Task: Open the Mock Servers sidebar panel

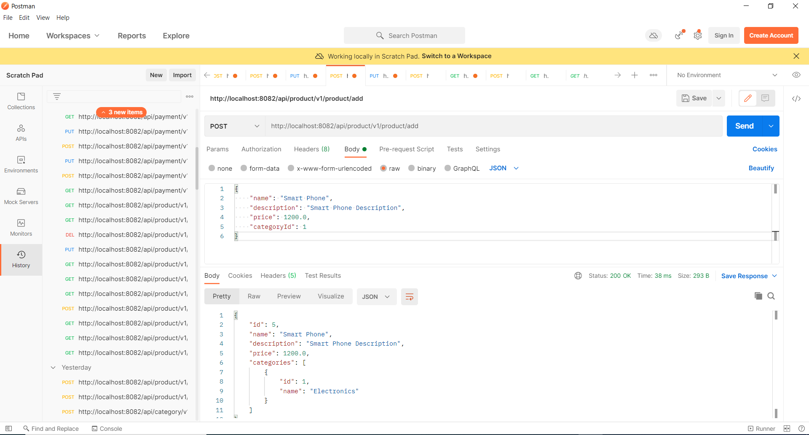Action: (x=21, y=196)
